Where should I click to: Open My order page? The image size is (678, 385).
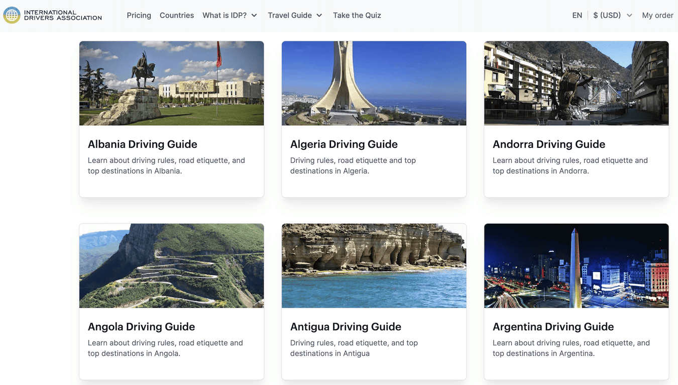[x=658, y=15]
